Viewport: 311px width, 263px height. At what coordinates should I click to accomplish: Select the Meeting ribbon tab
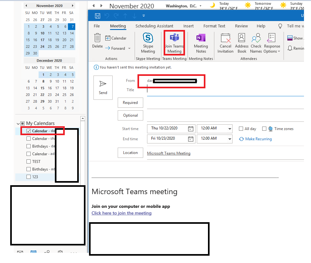click(118, 26)
